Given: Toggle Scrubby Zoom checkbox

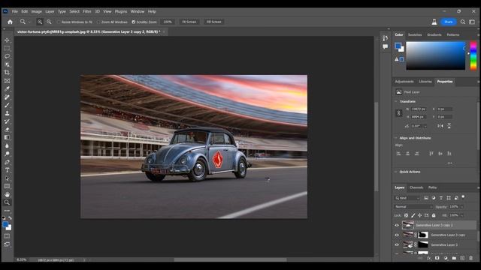Looking at the screenshot, I should [x=134, y=22].
